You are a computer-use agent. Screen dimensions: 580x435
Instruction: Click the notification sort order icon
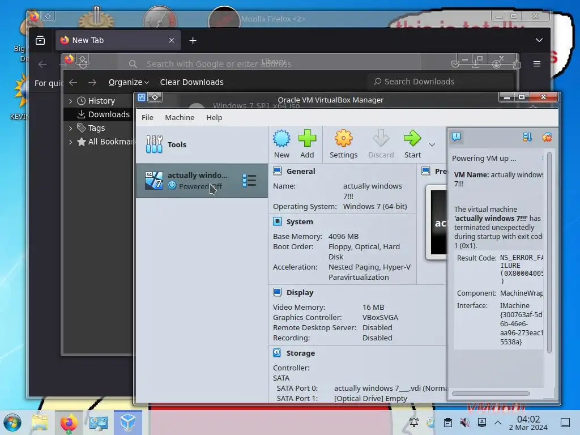click(x=527, y=137)
